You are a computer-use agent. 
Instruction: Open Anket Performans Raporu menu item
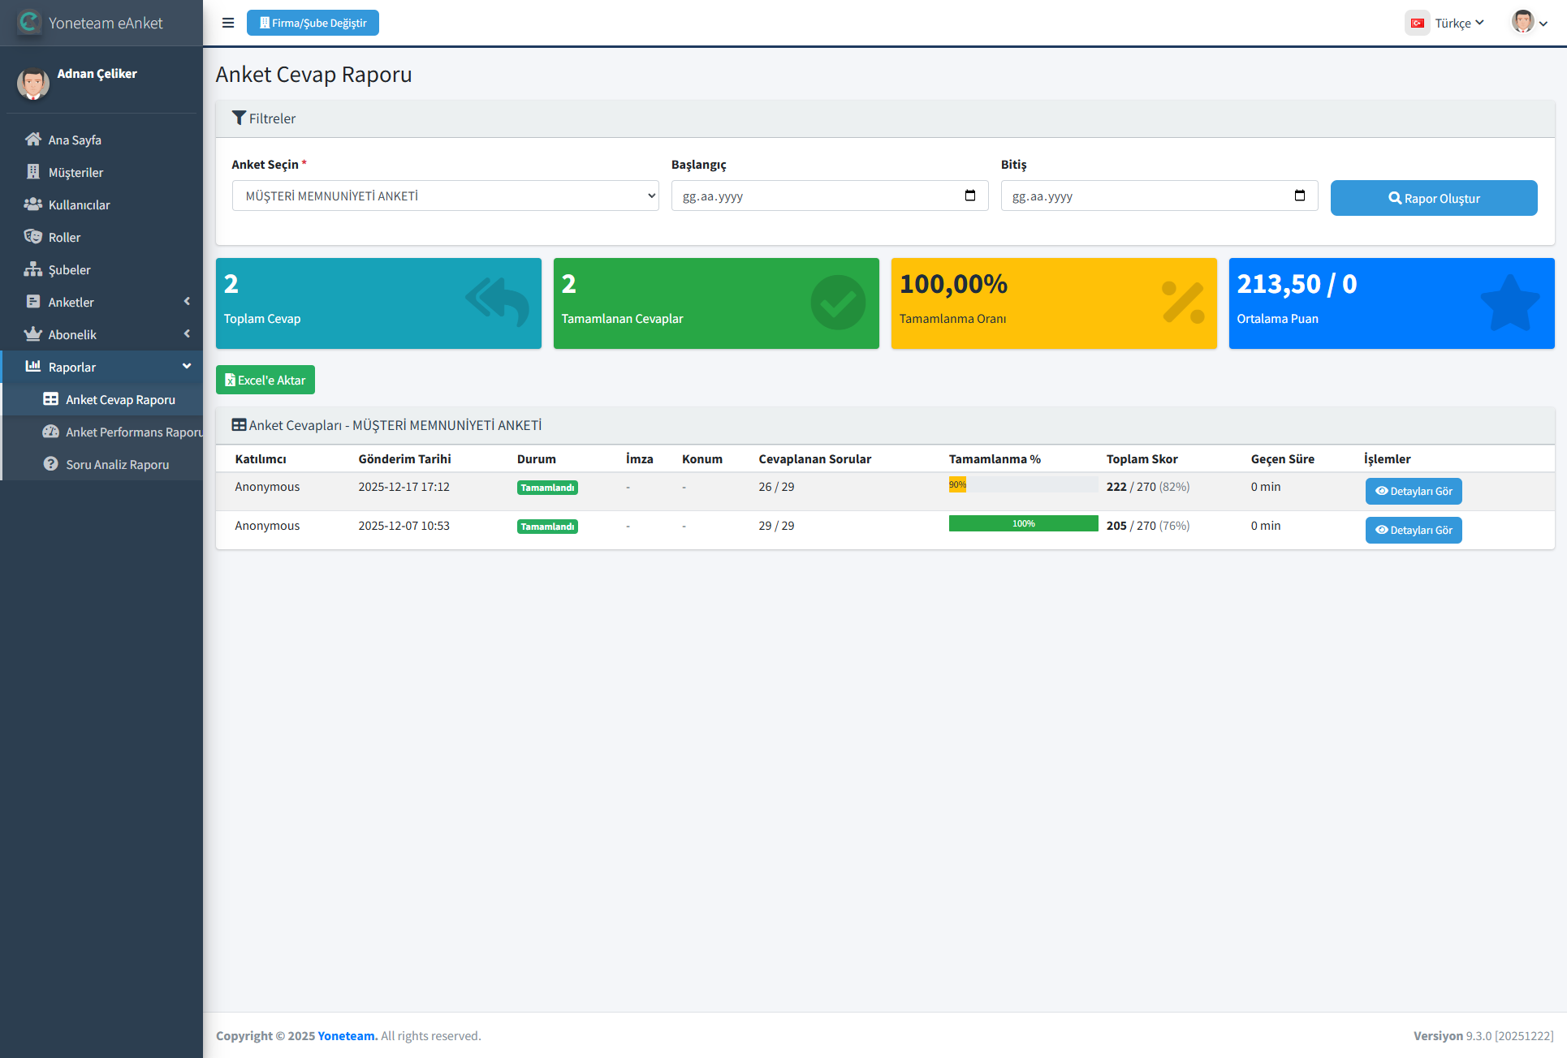(134, 432)
